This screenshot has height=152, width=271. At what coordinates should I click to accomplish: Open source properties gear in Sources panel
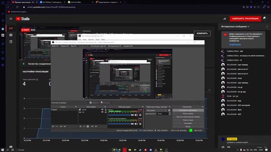point(88,127)
